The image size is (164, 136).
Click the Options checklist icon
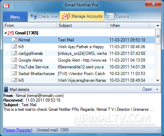tap(110, 16)
